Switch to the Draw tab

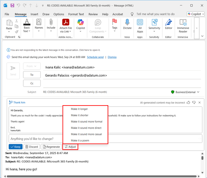(x=46, y=14)
